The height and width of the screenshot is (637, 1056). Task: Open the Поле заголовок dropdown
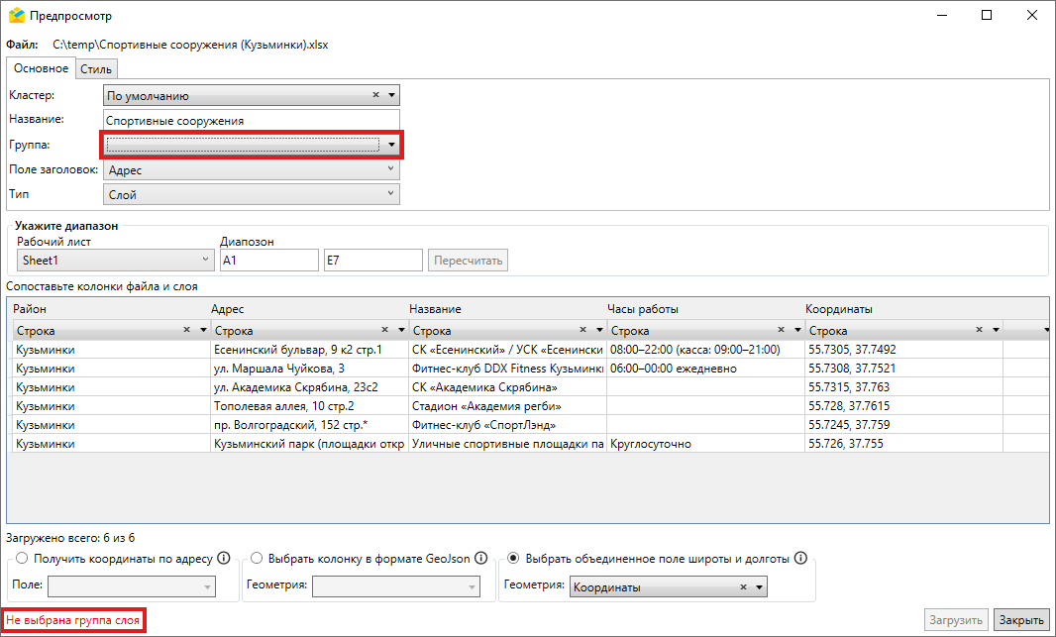tap(392, 170)
